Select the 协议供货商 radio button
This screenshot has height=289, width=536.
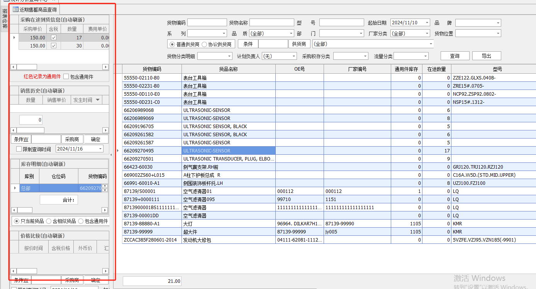coord(204,44)
